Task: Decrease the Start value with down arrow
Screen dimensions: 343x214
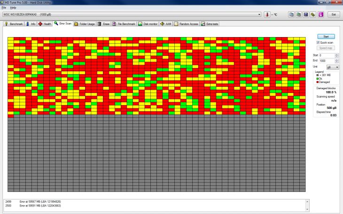Action: [x=337, y=56]
